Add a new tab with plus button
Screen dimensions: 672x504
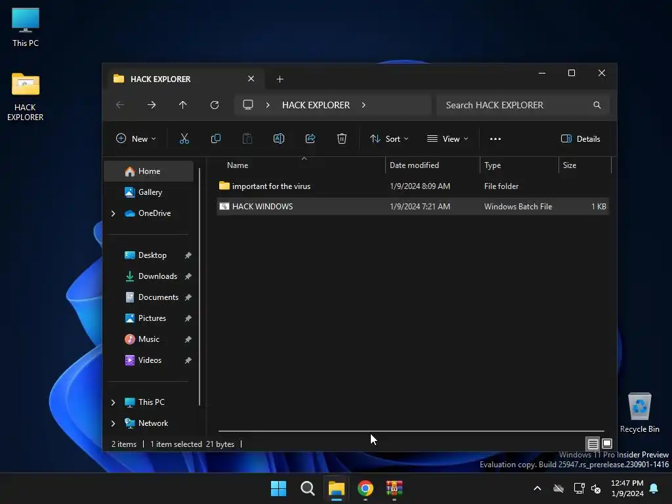click(280, 79)
